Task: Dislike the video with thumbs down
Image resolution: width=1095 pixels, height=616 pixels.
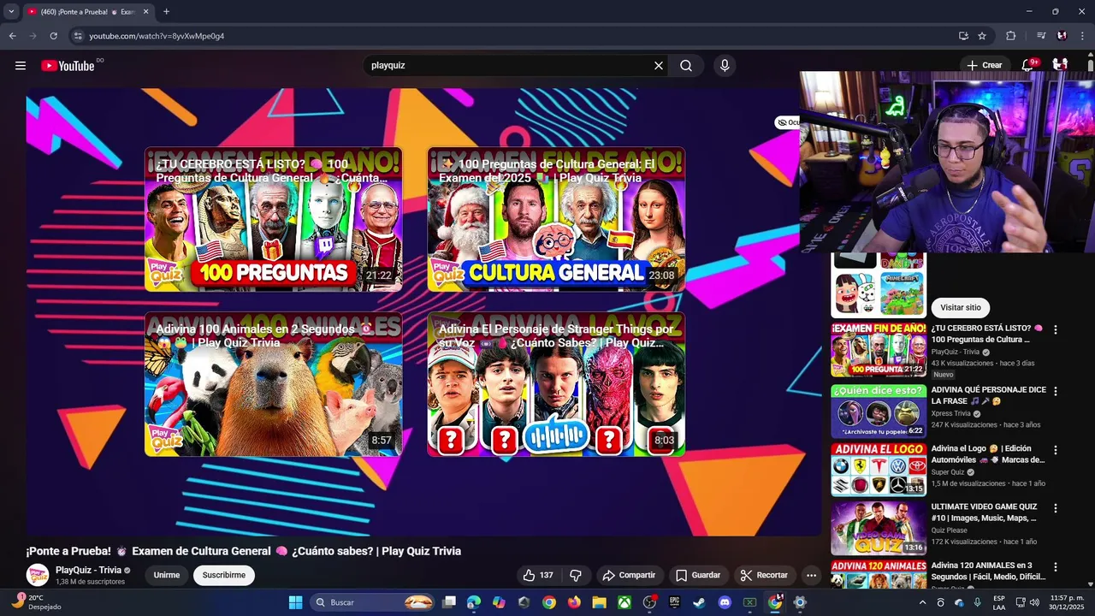Action: pyautogui.click(x=576, y=575)
